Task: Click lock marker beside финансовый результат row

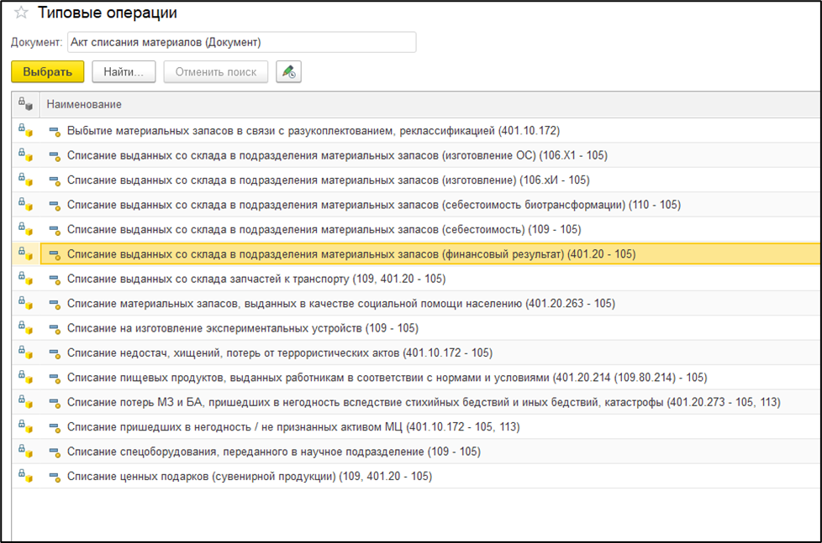Action: click(x=25, y=253)
